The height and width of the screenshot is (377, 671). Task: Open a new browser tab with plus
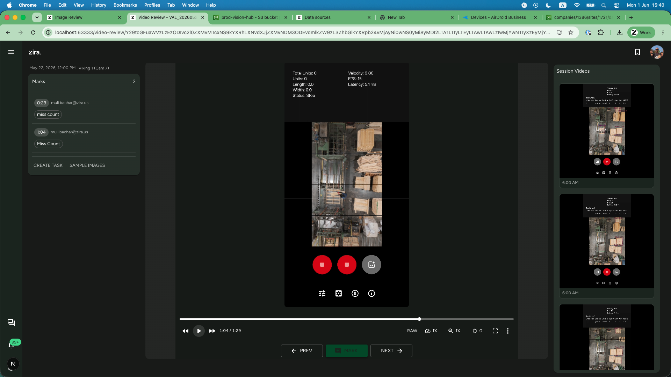tap(631, 17)
